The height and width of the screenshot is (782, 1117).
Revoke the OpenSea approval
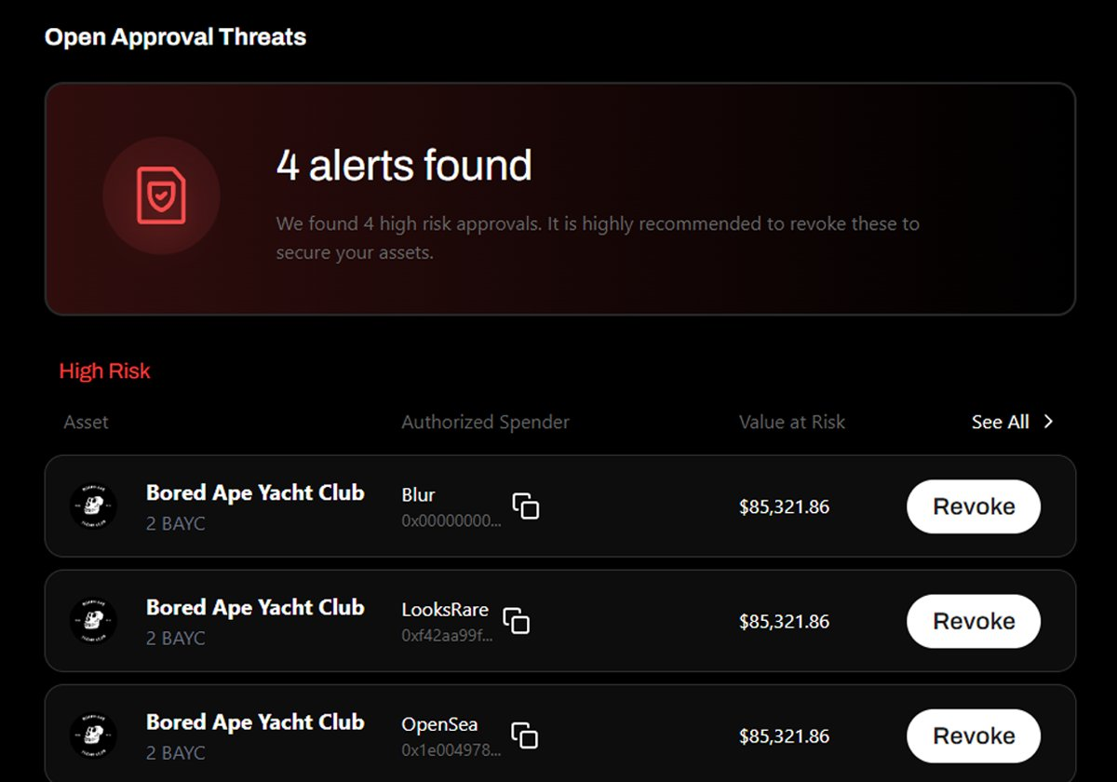(x=973, y=735)
